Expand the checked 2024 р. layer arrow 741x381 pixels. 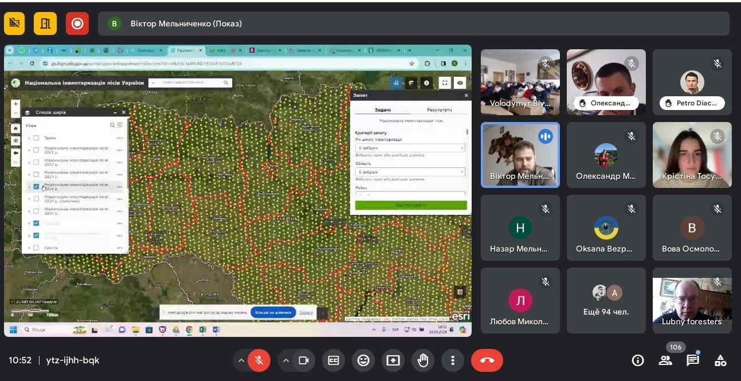pos(29,187)
